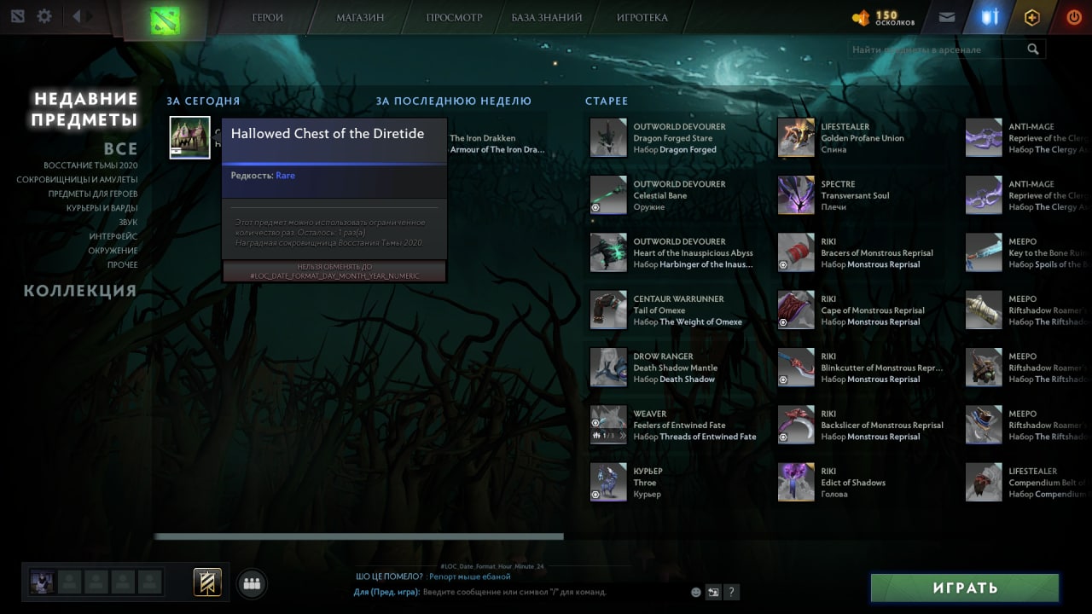Open the party members icon
The height and width of the screenshot is (614, 1092).
[251, 583]
